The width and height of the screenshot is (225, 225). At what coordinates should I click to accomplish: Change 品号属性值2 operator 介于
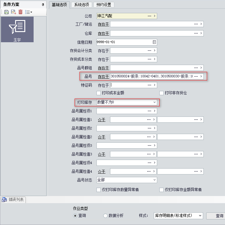click(102, 137)
